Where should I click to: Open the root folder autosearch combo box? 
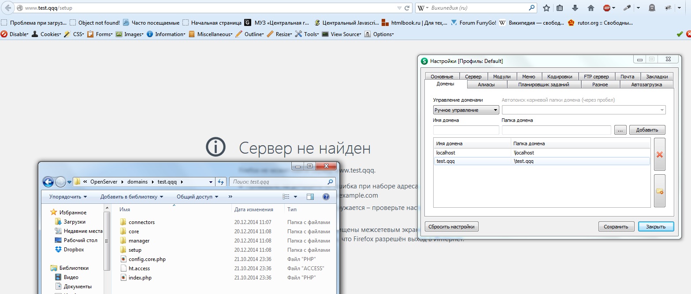pos(583,110)
